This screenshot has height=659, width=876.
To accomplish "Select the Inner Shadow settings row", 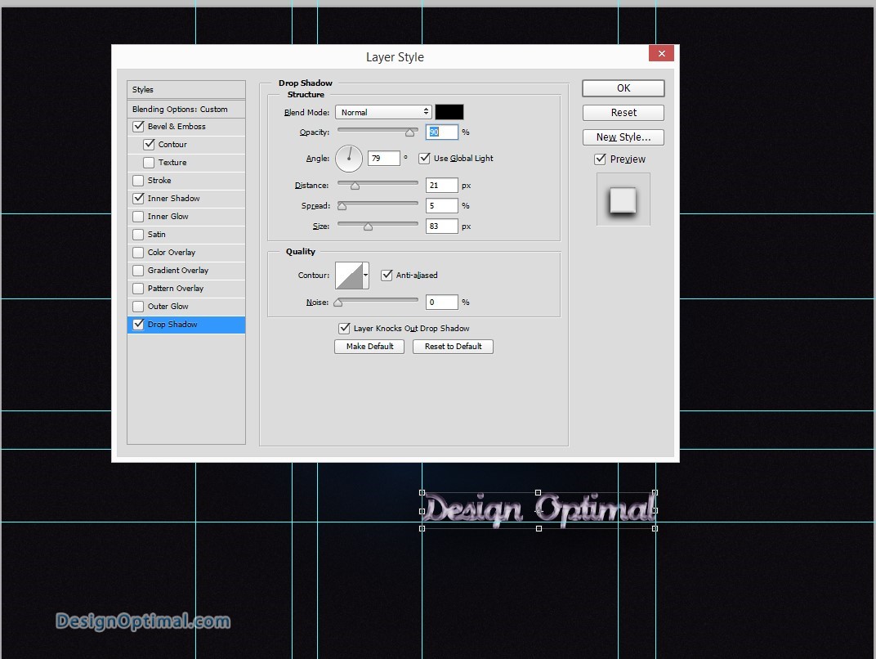I will coord(186,199).
